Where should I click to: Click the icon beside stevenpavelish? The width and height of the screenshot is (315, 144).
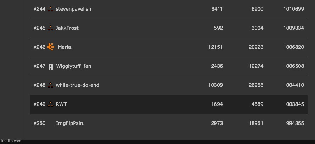51,9
